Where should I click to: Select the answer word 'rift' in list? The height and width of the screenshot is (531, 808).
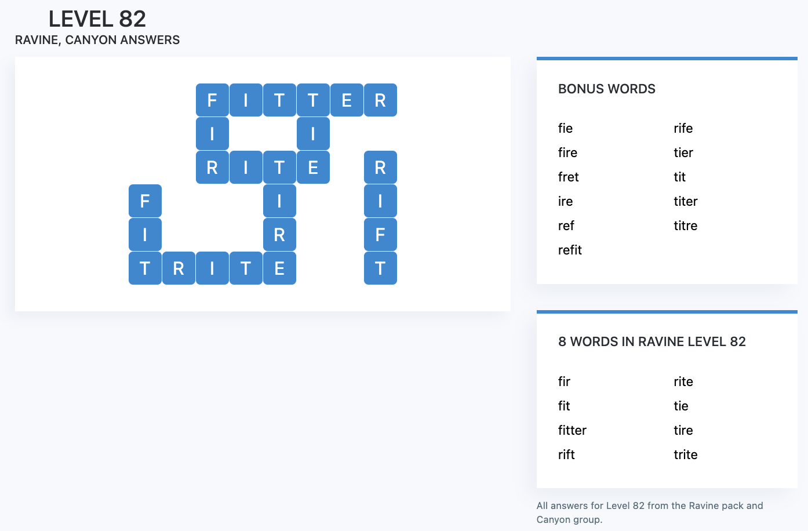(x=566, y=454)
